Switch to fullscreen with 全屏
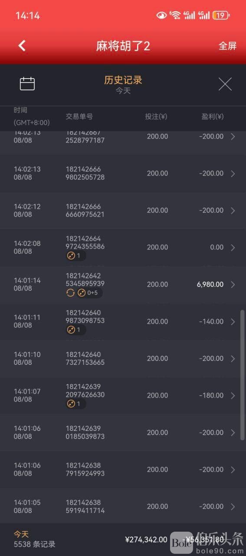This screenshot has width=246, height=556. (x=227, y=46)
